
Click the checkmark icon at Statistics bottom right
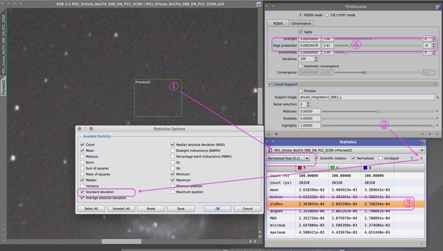(x=422, y=244)
